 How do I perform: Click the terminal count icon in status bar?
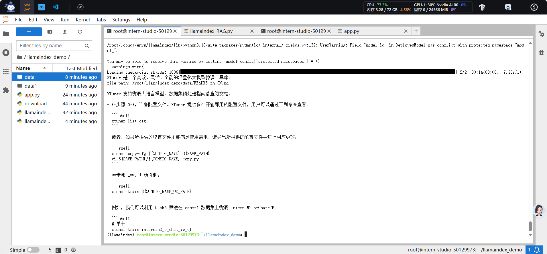coord(58,250)
